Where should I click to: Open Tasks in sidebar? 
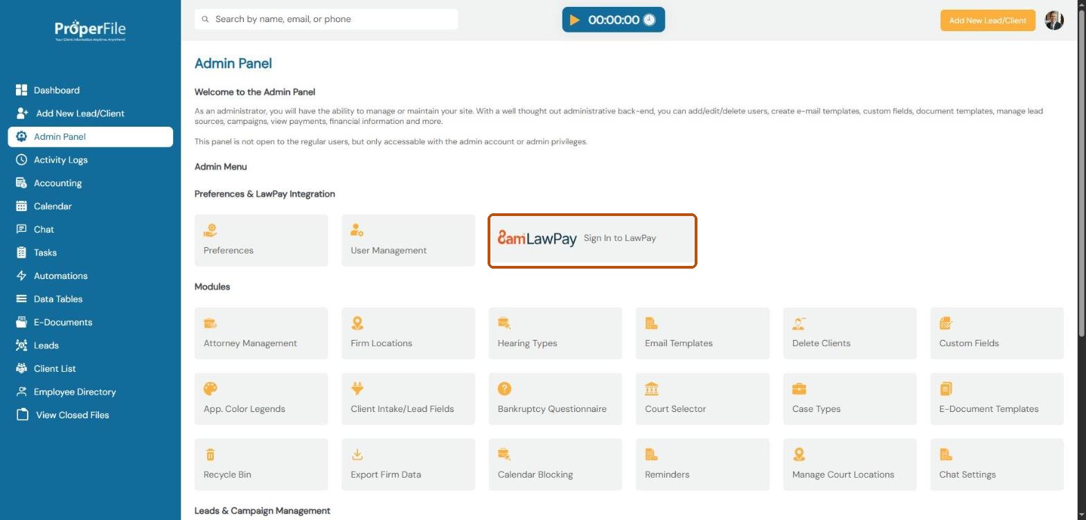[90, 253]
